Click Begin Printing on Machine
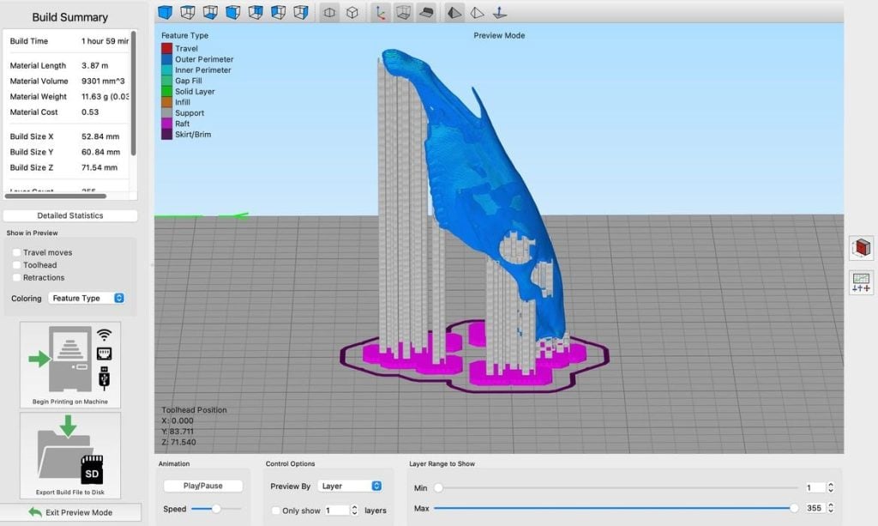Image resolution: width=878 pixels, height=526 pixels. point(70,365)
